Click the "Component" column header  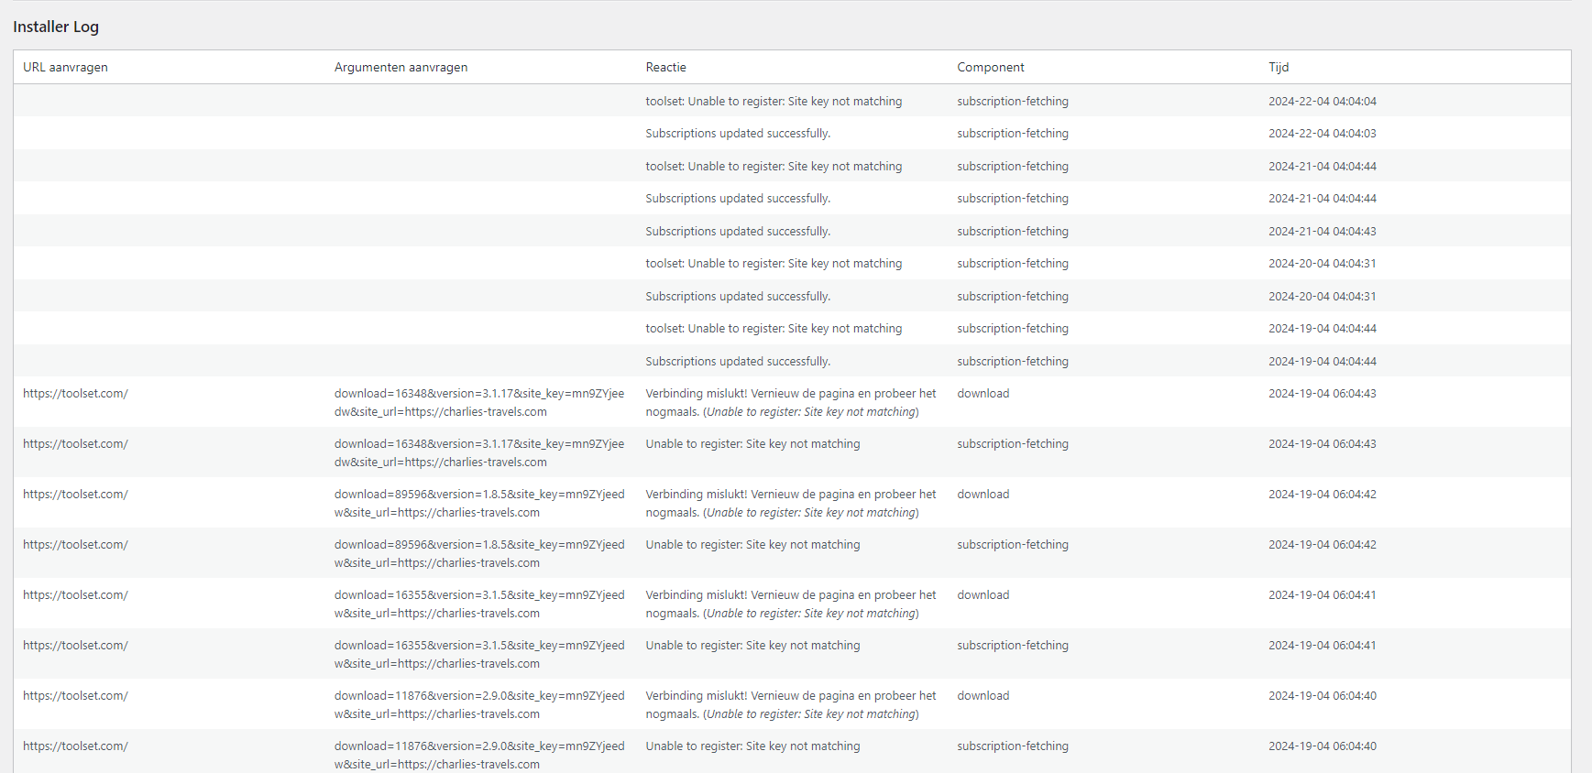pyautogui.click(x=990, y=67)
